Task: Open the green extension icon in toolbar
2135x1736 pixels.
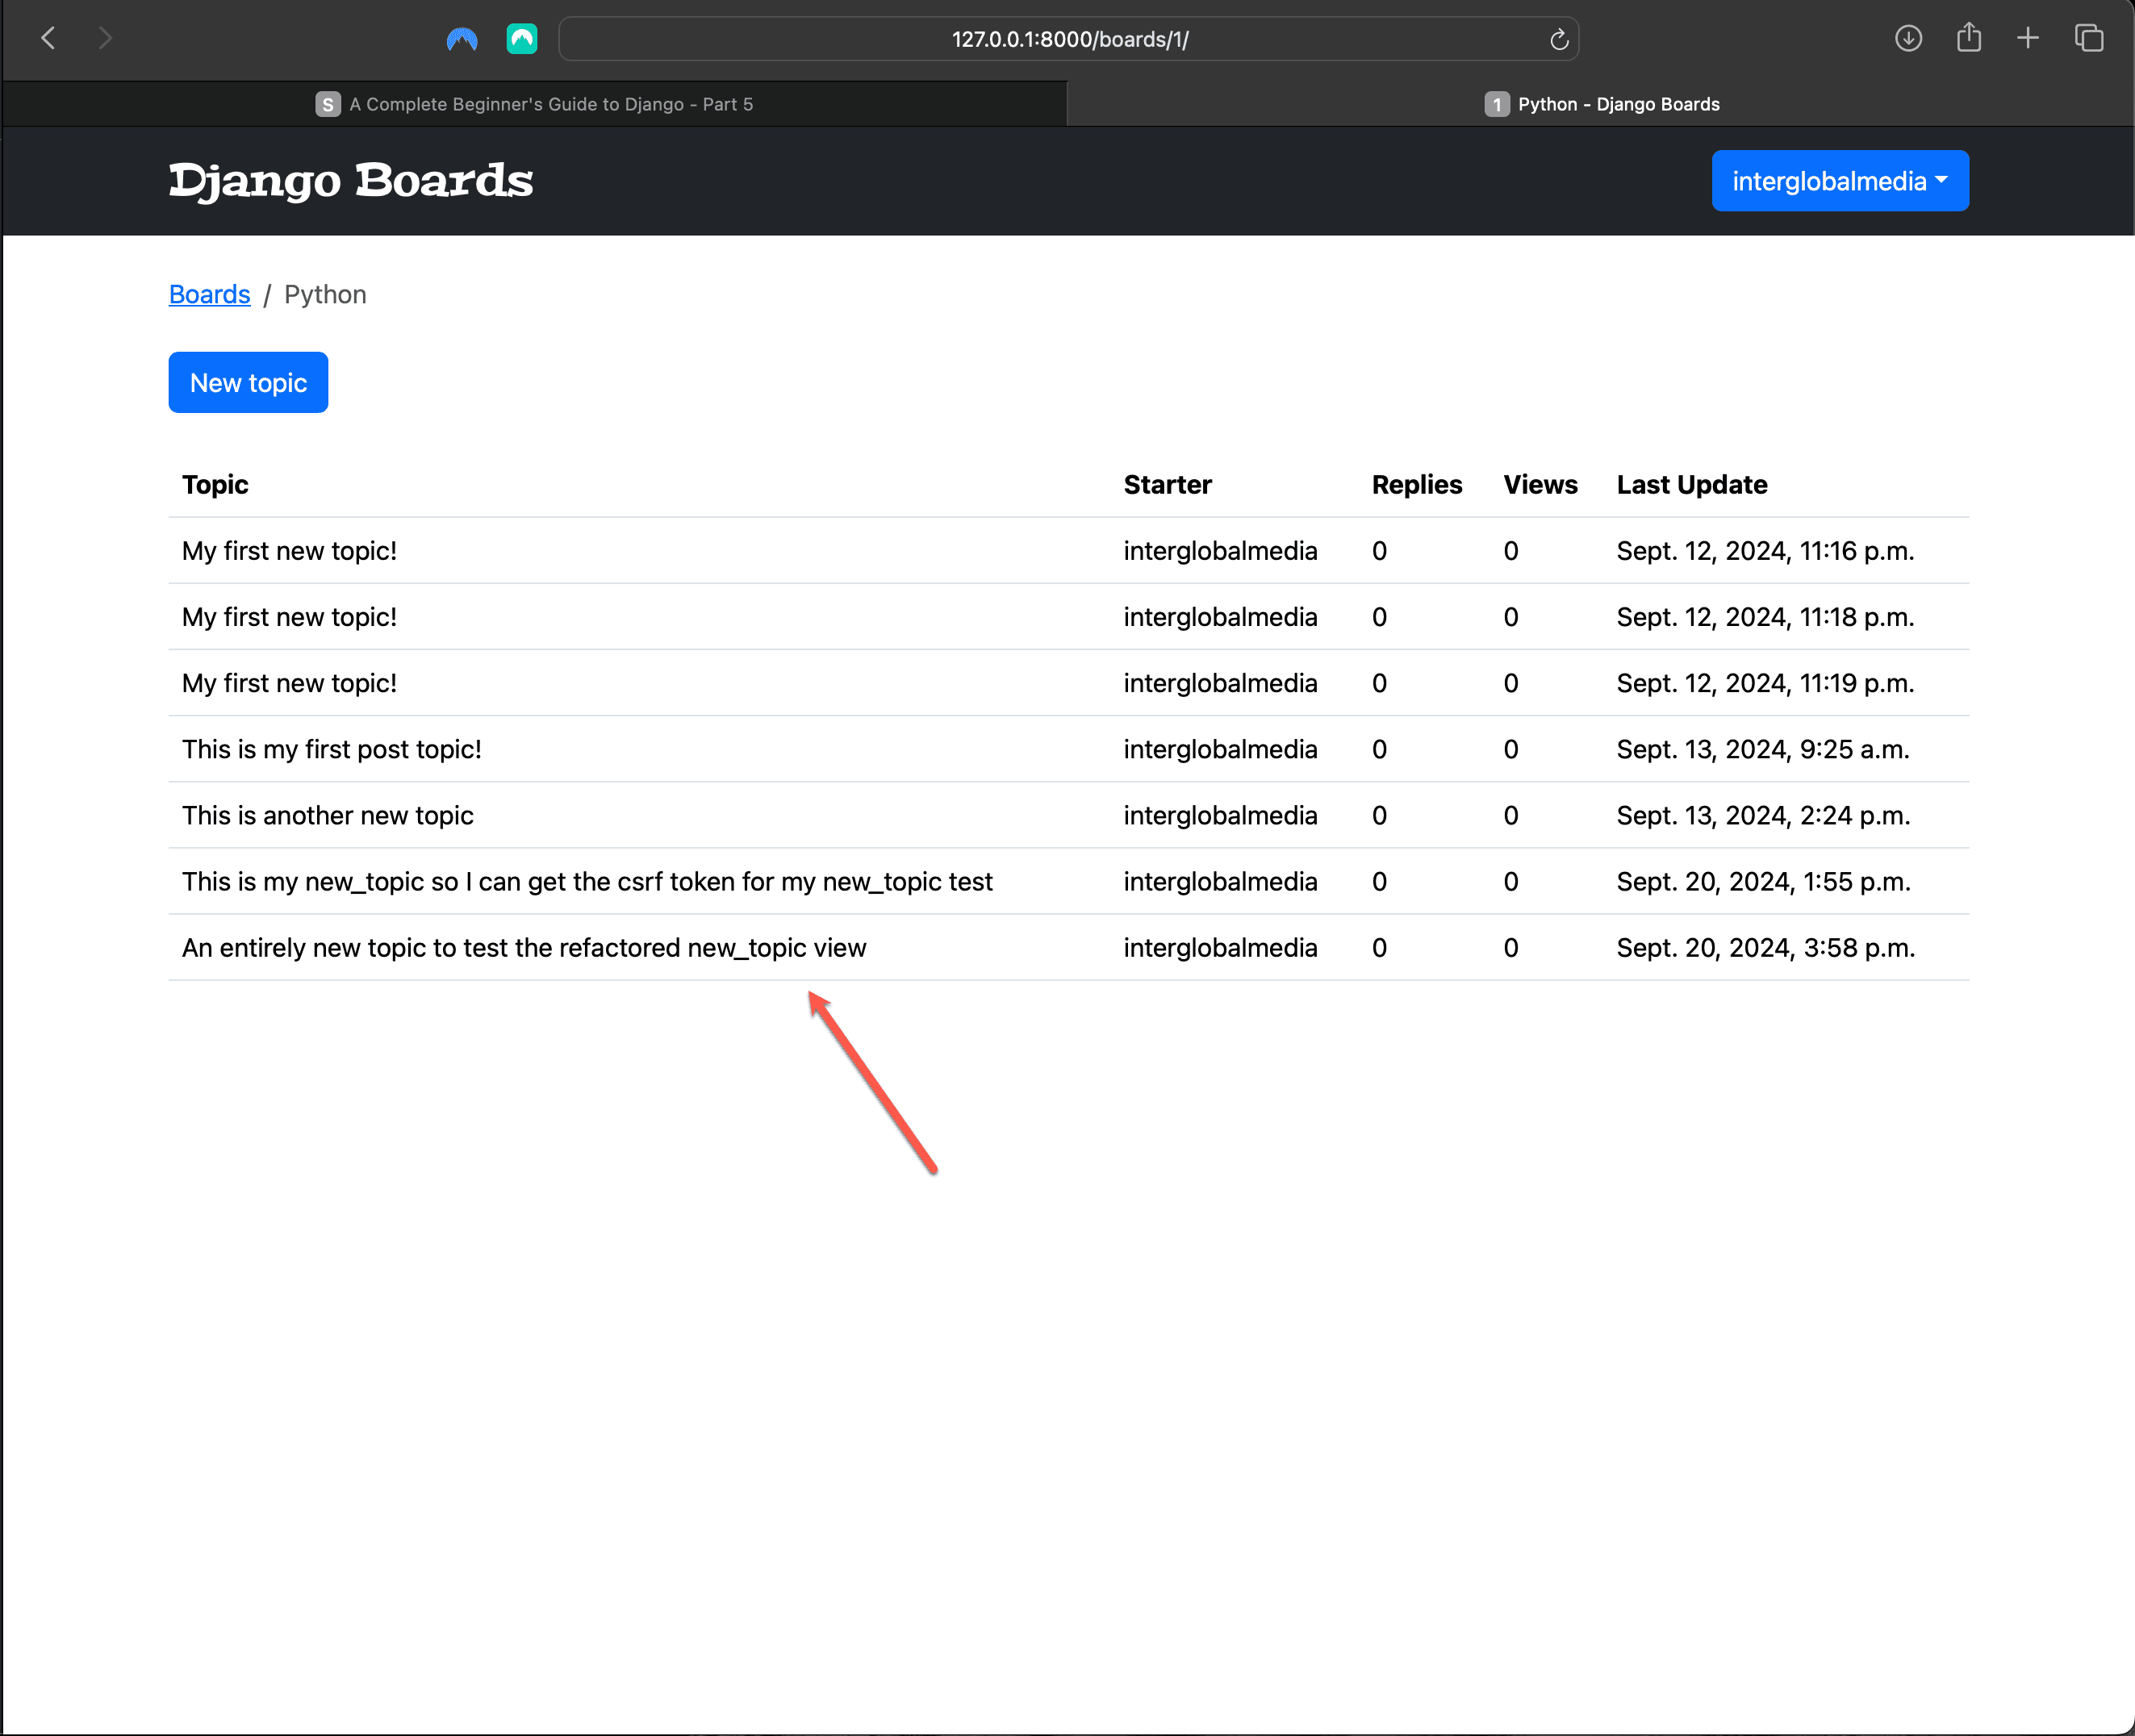Action: point(522,39)
